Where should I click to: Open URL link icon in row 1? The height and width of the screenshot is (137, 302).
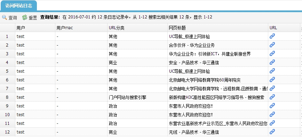coord(272,36)
